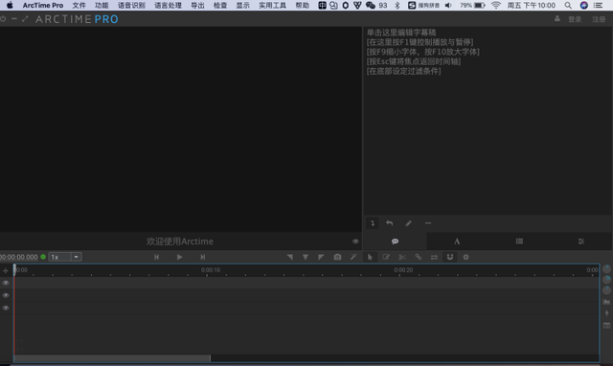Open the 导出 menu
613x366 pixels.
[197, 5]
